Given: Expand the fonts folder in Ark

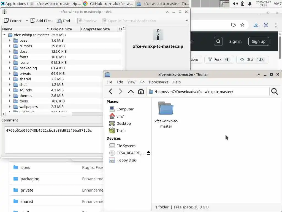Looking at the screenshot, I should (10, 57).
